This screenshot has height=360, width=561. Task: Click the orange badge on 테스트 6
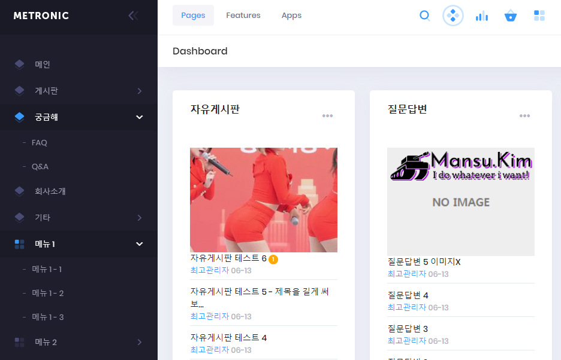point(273,259)
